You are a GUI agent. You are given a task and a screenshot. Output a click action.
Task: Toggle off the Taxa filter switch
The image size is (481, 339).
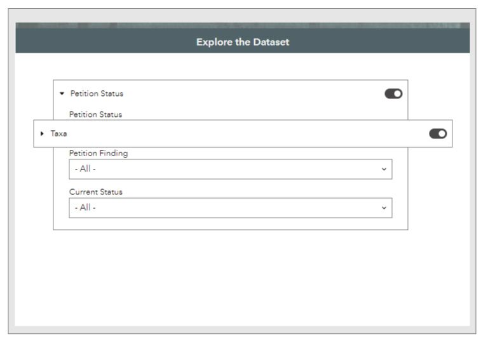pyautogui.click(x=438, y=133)
